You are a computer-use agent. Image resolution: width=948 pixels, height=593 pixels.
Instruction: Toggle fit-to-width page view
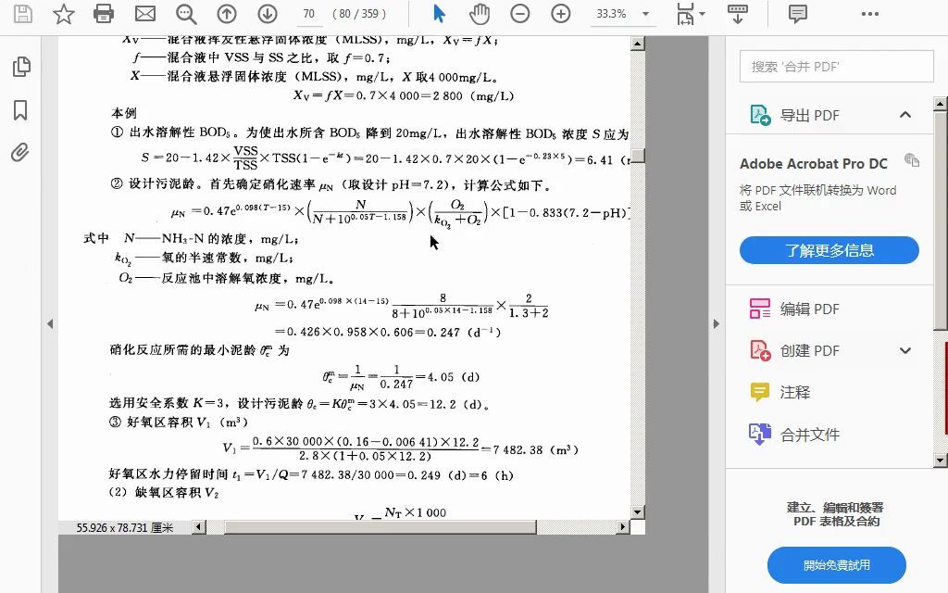(x=686, y=14)
